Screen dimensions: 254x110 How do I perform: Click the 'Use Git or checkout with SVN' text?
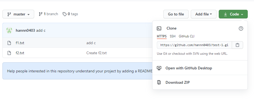click(192, 54)
